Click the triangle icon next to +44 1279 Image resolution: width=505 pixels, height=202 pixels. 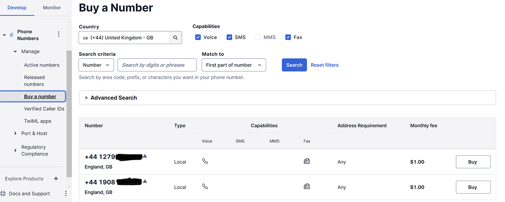coord(145,156)
